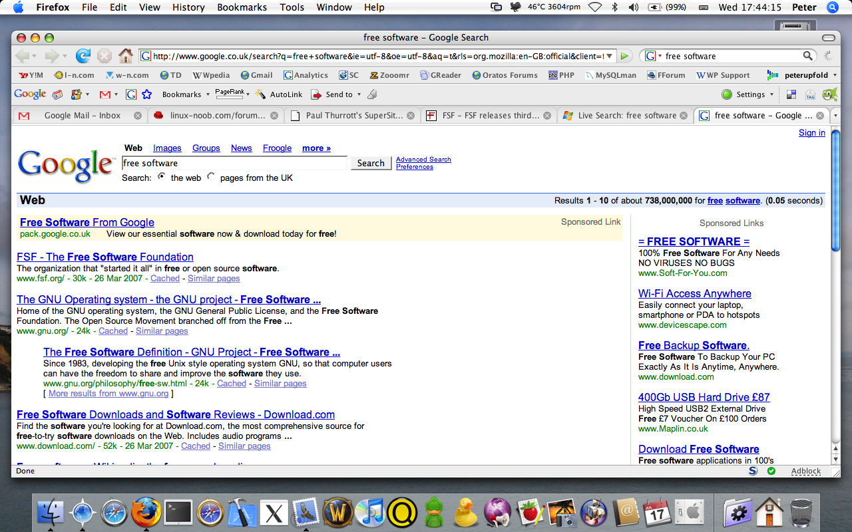Click the Sign in link
852x532 pixels.
click(812, 133)
